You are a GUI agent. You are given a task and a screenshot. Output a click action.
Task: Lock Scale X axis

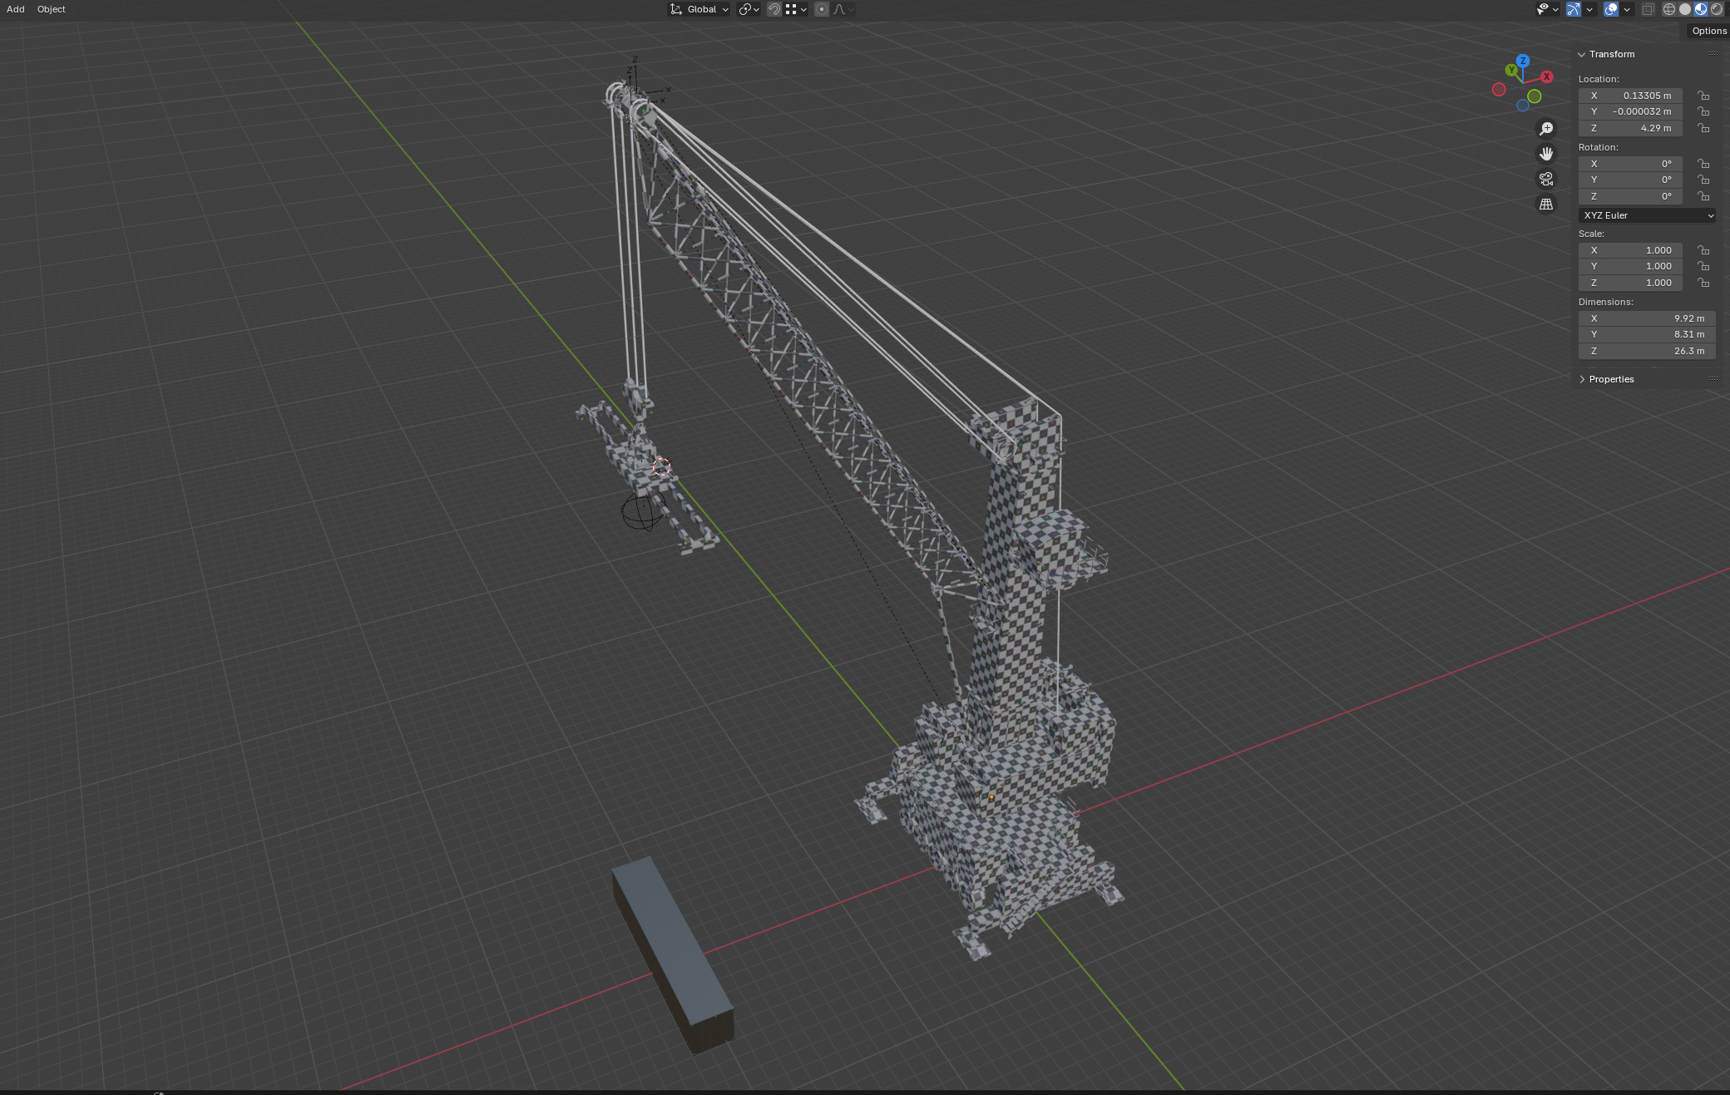(1703, 250)
